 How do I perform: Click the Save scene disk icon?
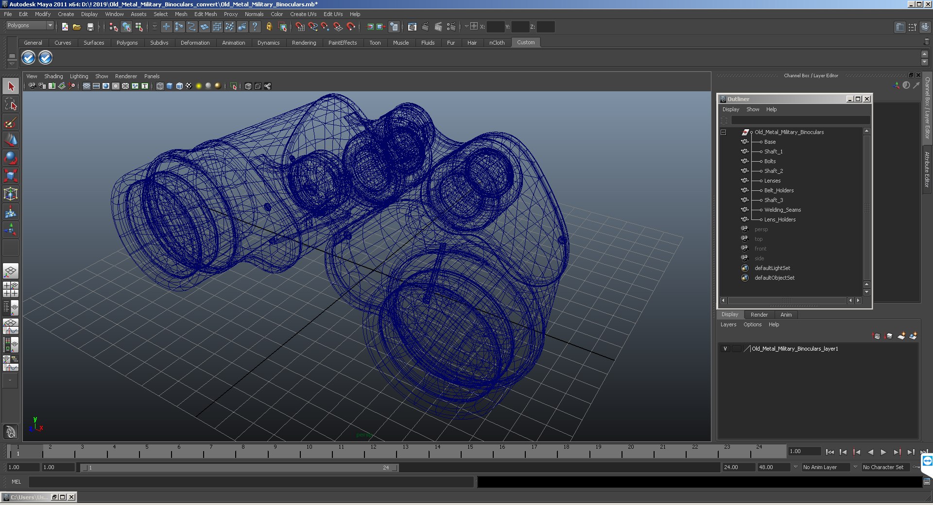pos(90,27)
